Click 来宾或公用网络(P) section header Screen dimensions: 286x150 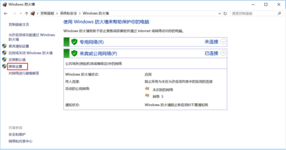point(145,53)
